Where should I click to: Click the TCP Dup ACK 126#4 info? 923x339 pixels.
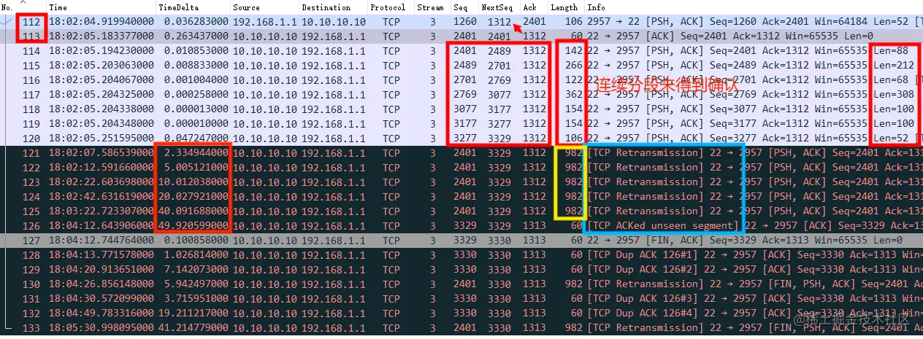click(644, 313)
